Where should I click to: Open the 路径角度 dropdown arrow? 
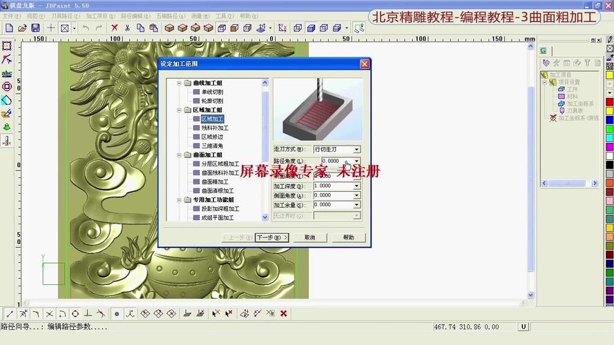[357, 161]
